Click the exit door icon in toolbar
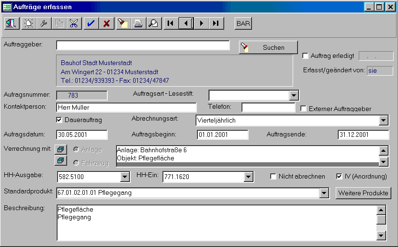The image size is (398, 247). click(11, 23)
